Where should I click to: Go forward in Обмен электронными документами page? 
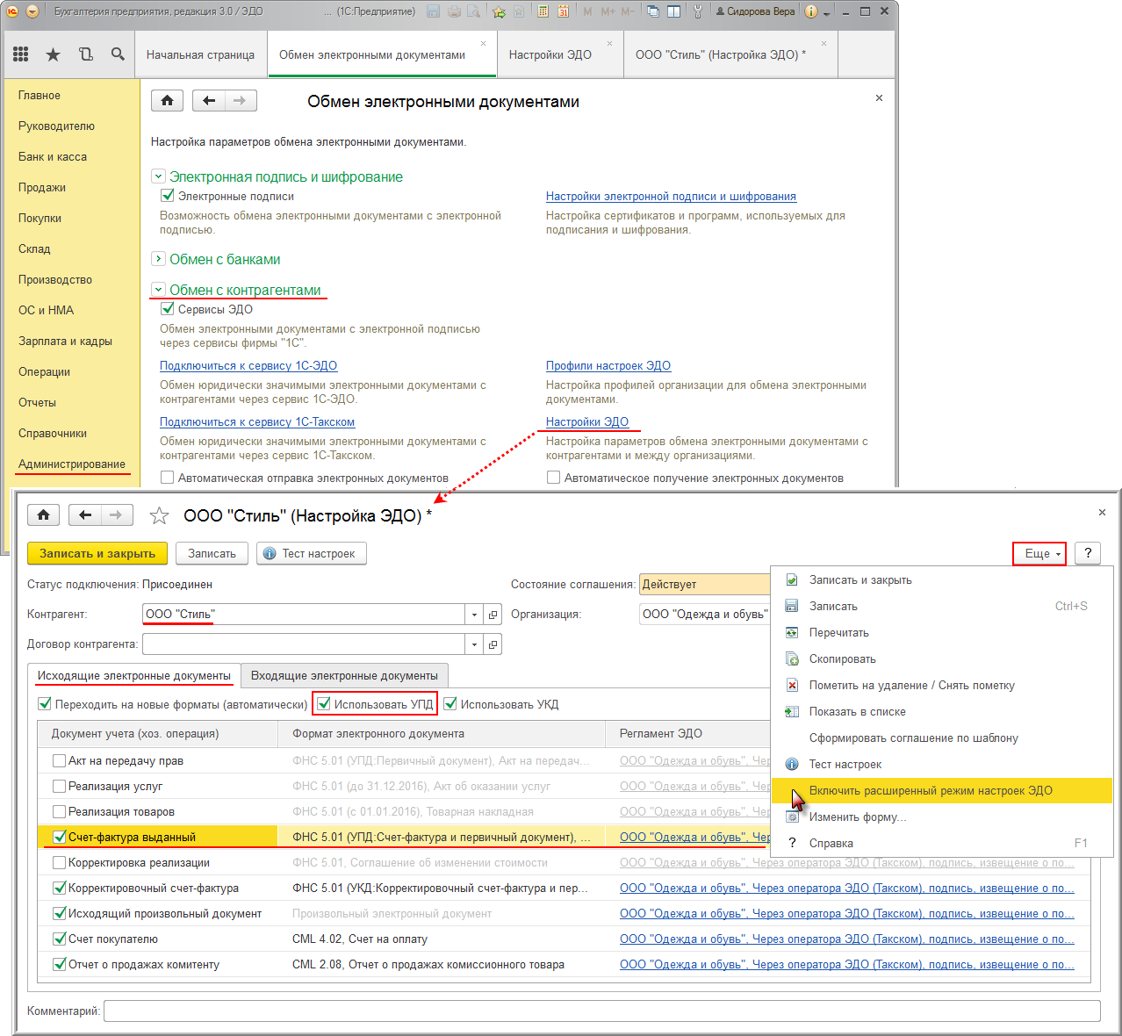click(241, 100)
